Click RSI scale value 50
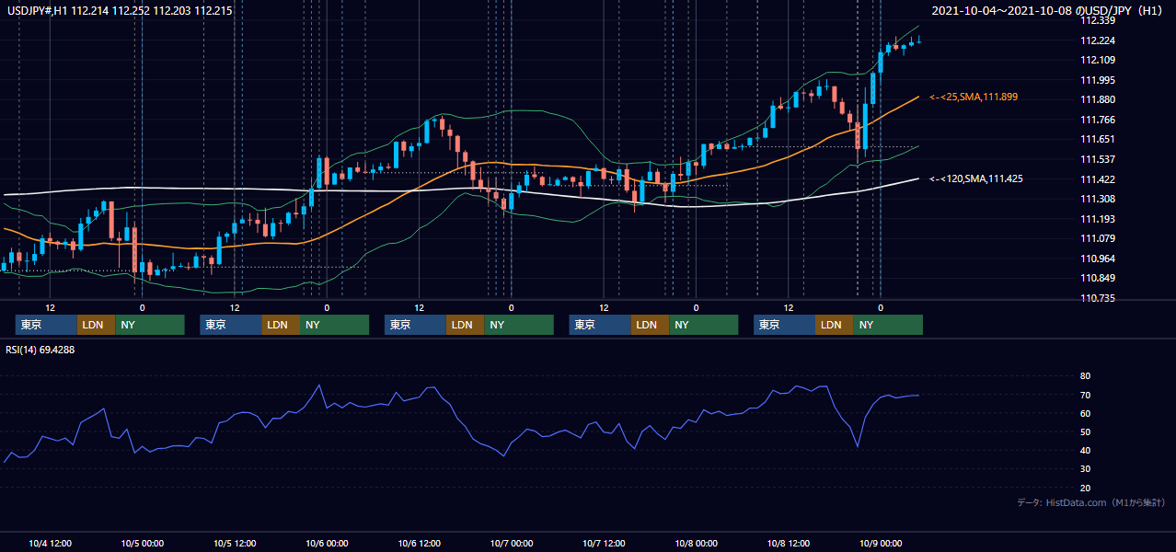Screen dimensions: 1176x552 (x=1085, y=431)
